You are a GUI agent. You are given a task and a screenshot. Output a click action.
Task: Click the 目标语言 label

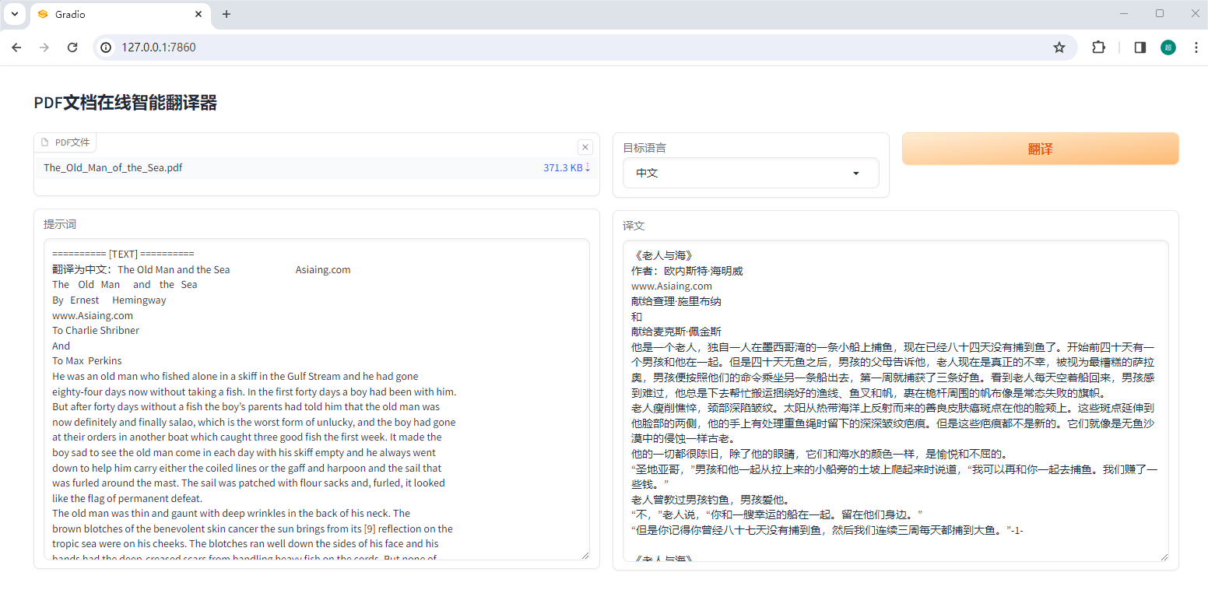[x=644, y=148]
